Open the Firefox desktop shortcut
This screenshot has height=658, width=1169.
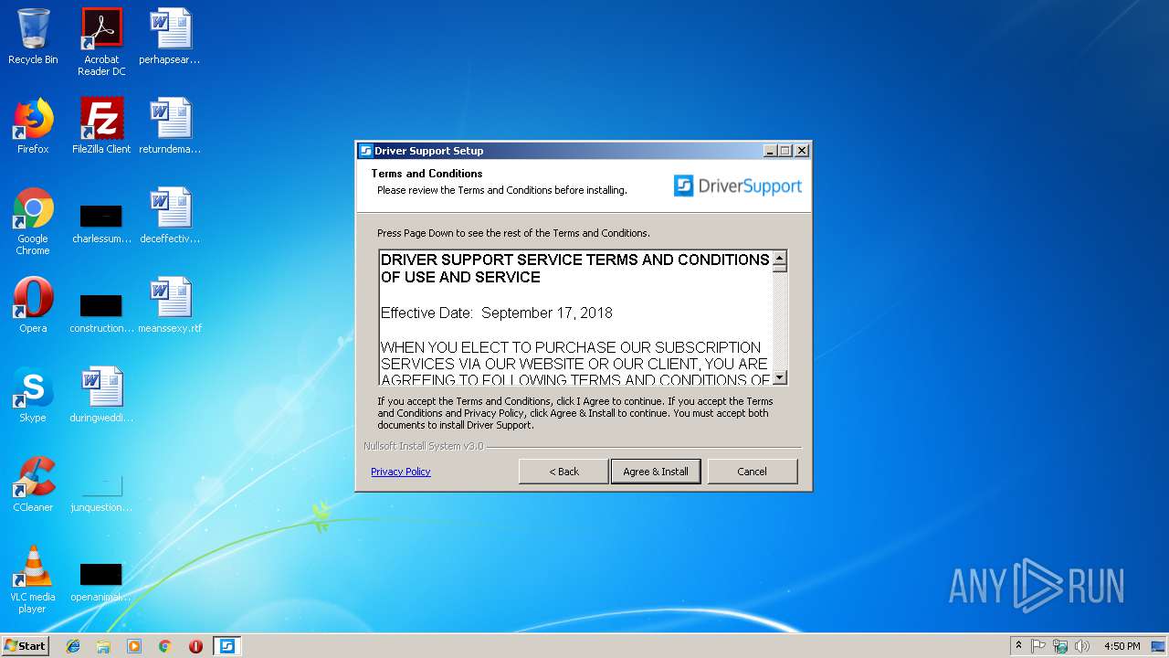(33, 126)
